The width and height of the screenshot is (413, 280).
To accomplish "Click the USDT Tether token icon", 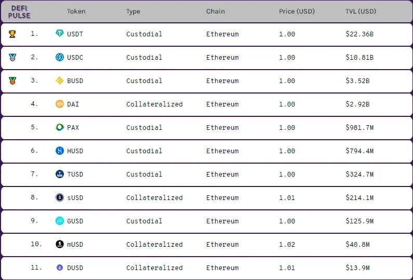I will pyautogui.click(x=60, y=34).
